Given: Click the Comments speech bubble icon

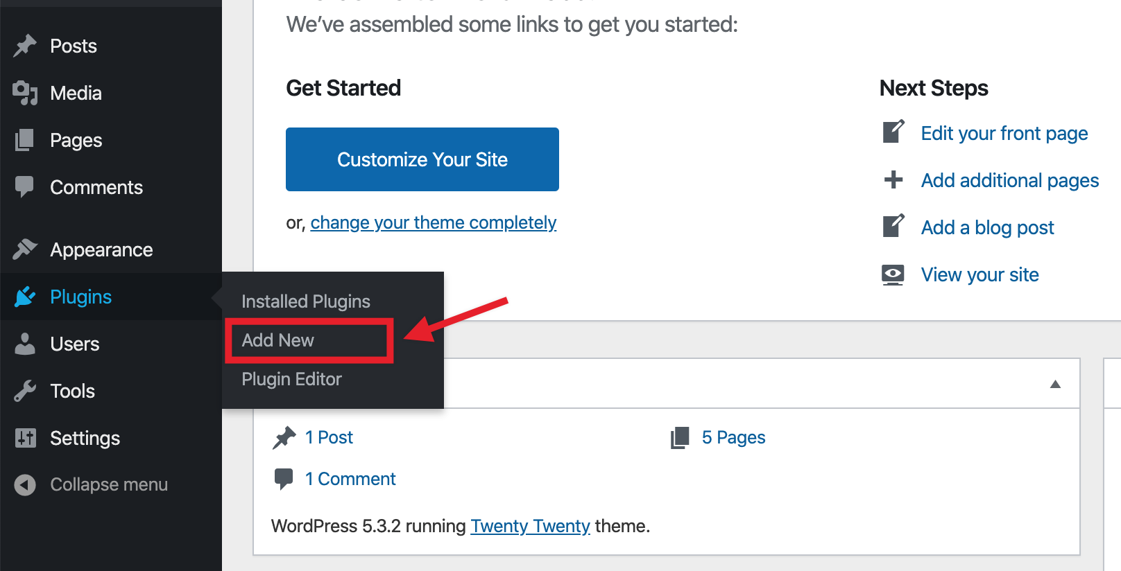Looking at the screenshot, I should pos(25,187).
